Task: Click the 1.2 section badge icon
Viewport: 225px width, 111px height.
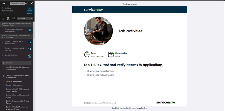Action: tap(29, 49)
